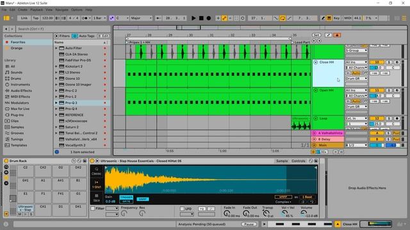Toggle the SNAP switch in Simpler

(143, 199)
